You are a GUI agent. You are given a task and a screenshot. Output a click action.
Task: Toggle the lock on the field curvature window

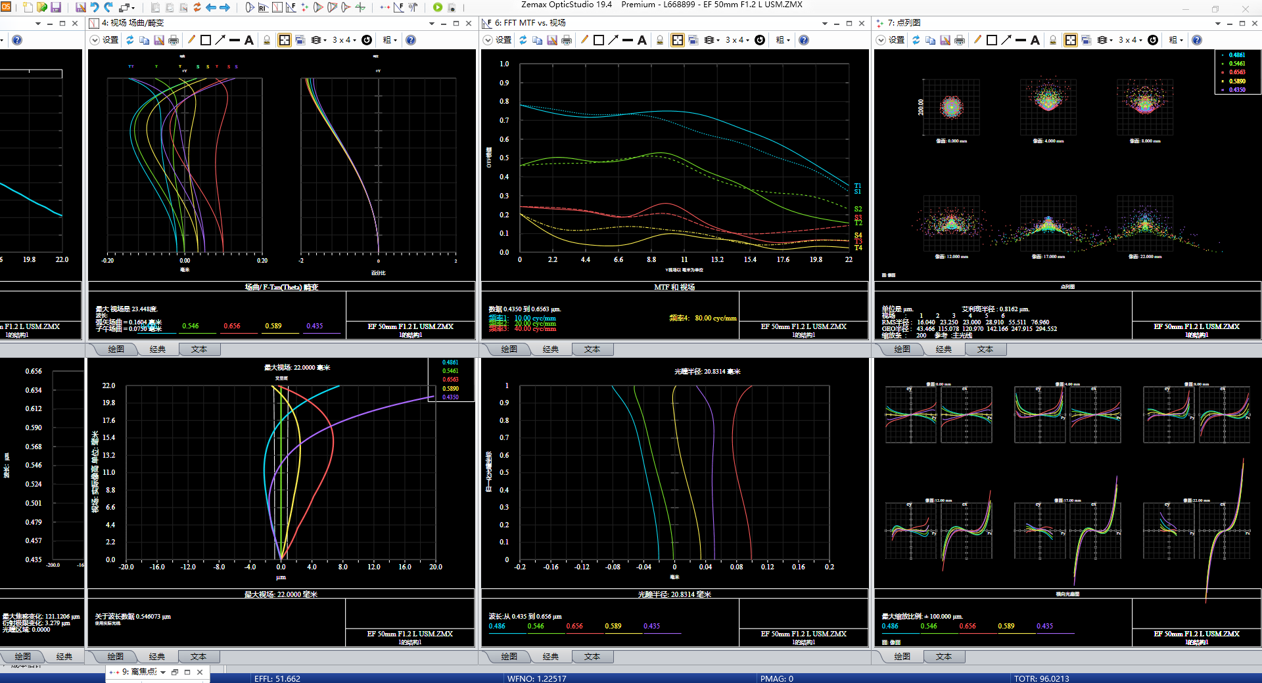pos(267,40)
